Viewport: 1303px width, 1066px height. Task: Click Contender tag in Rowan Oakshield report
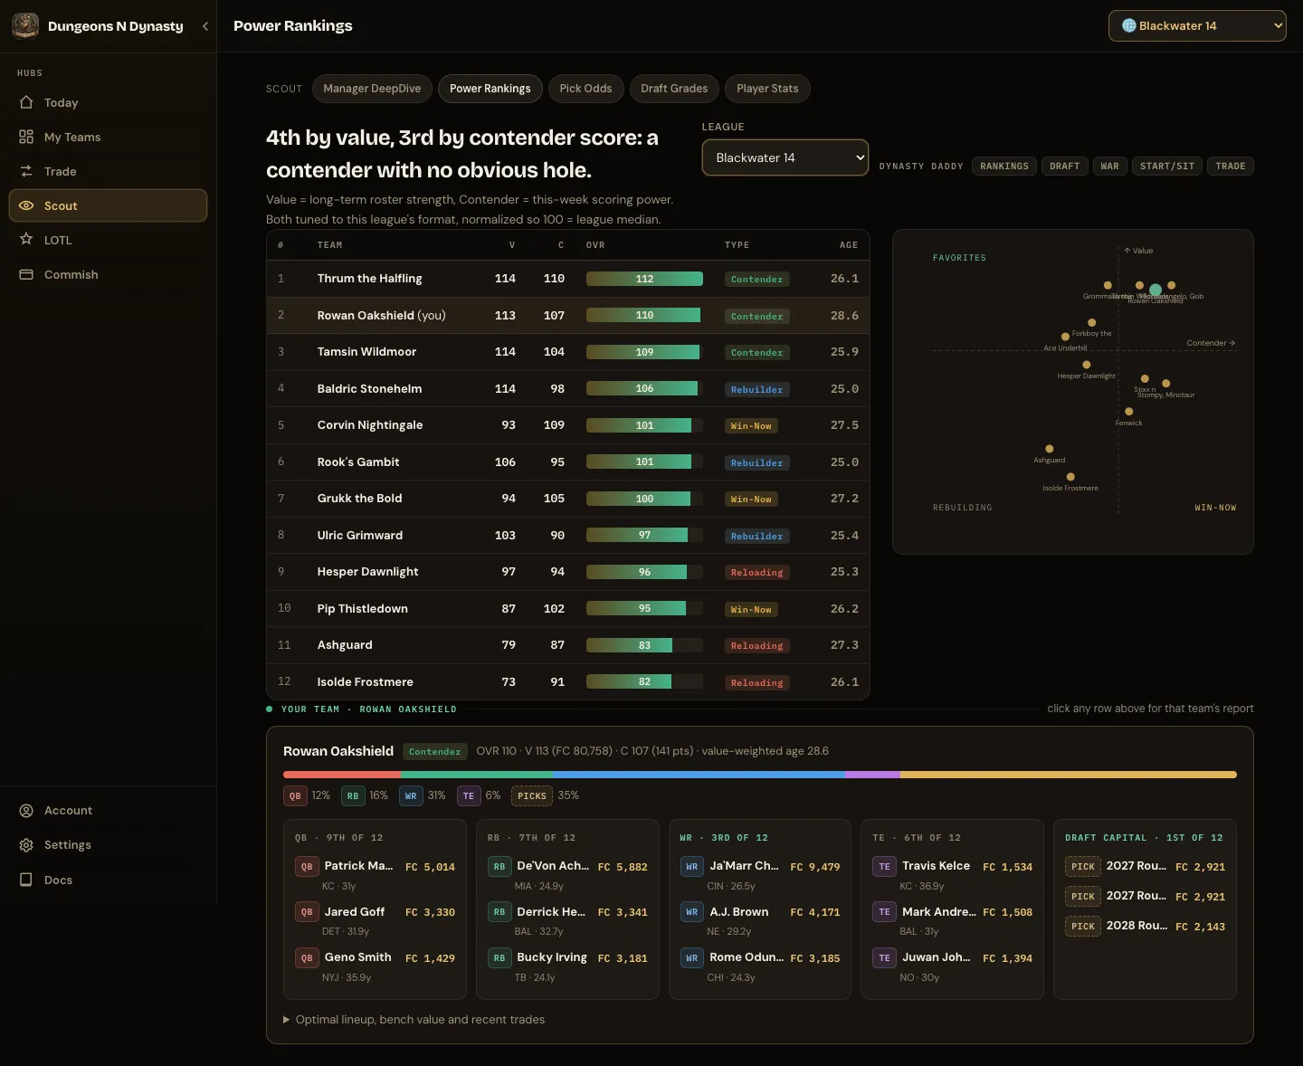[434, 752]
